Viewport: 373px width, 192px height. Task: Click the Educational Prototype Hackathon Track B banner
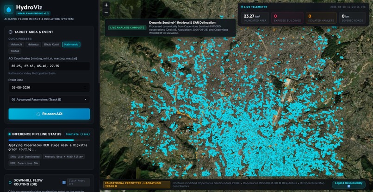pyautogui.click(x=137, y=185)
